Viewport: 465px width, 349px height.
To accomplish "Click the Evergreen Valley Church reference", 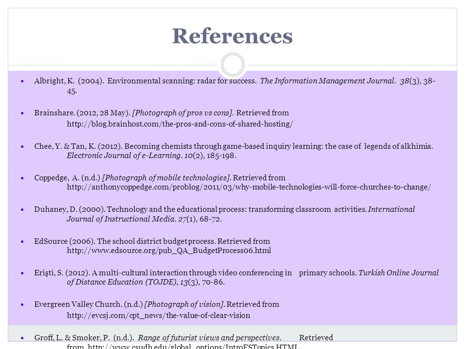I will pos(156,310).
